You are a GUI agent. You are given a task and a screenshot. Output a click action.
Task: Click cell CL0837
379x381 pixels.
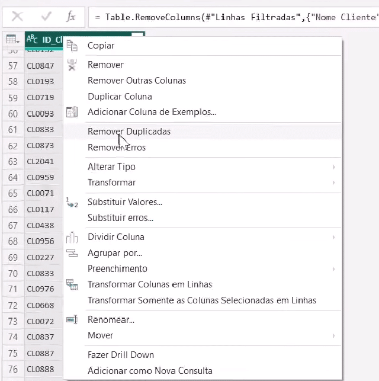click(x=40, y=337)
